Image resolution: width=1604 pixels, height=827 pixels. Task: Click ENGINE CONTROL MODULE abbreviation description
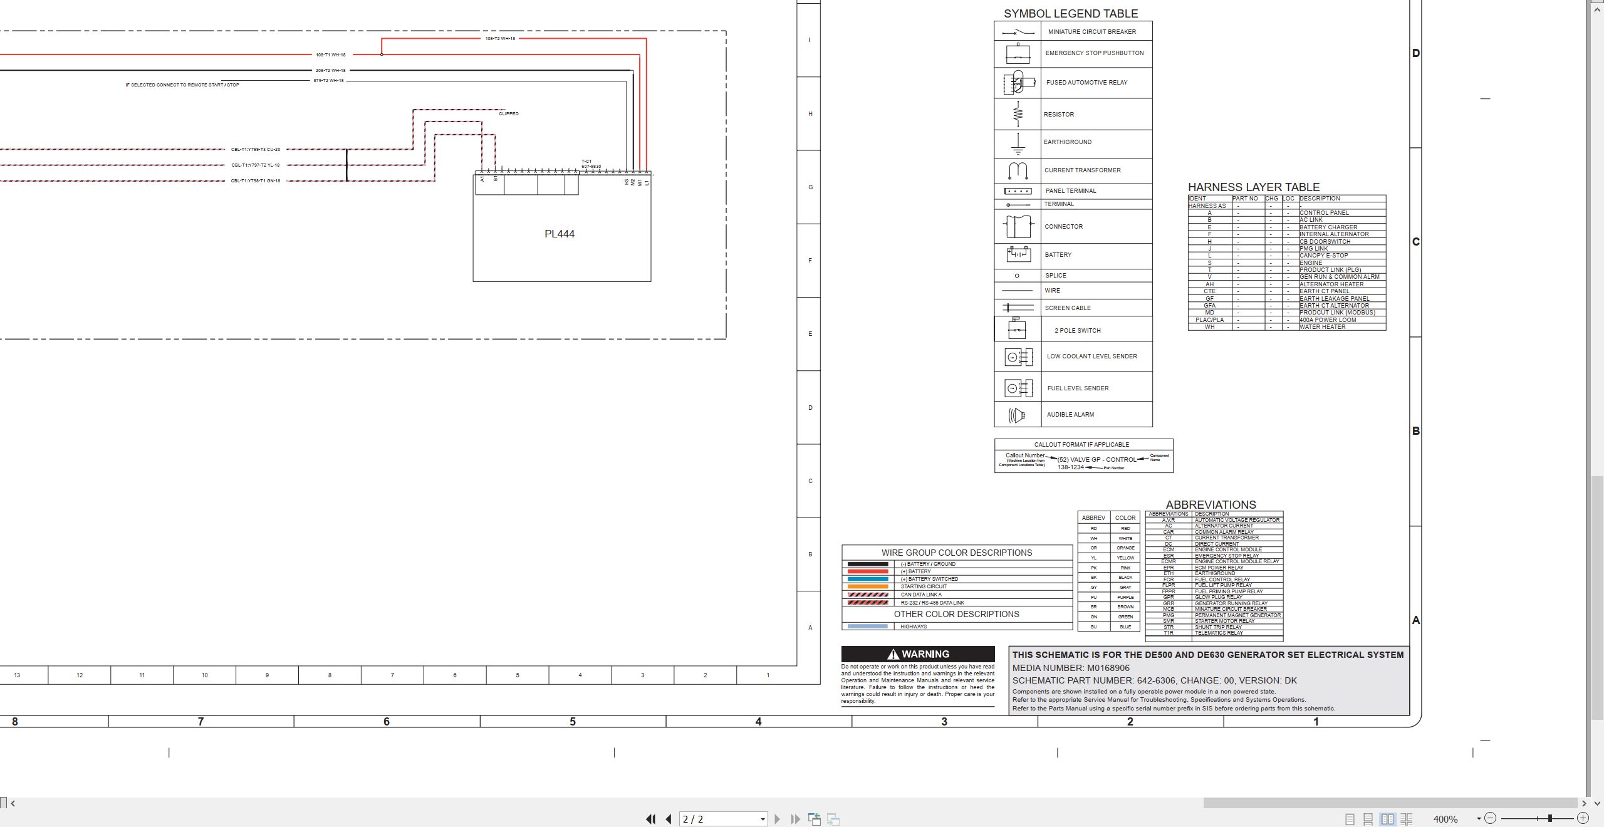click(x=1228, y=549)
